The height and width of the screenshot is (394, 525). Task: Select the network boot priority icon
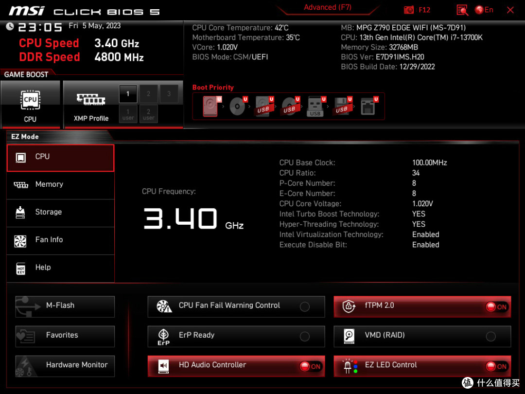pos(369,106)
